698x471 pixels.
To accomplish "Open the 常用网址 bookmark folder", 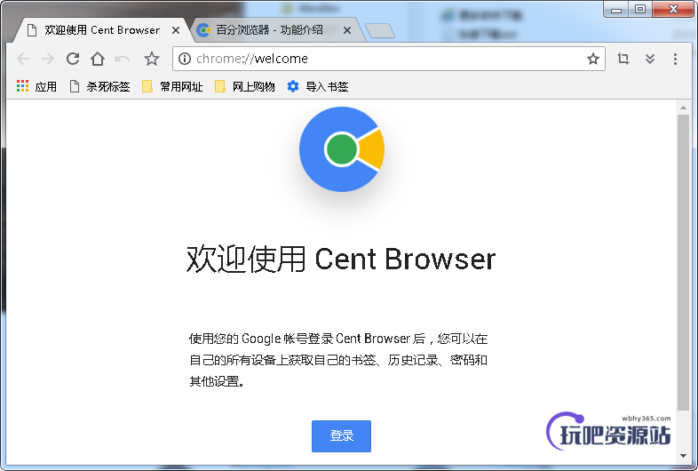I will coord(172,86).
